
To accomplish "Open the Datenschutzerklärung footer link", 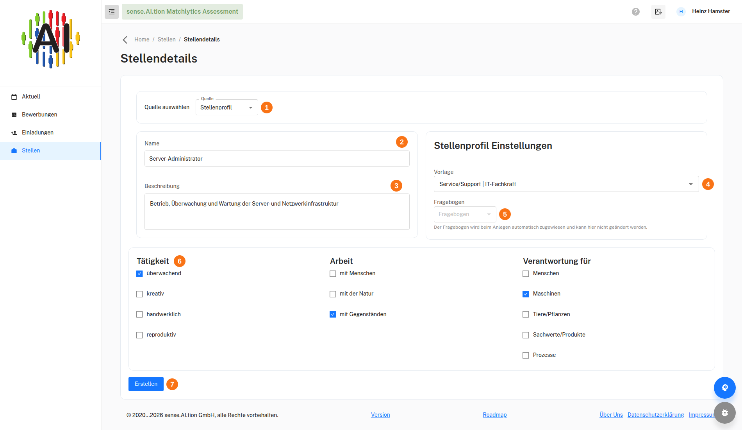I will click(656, 415).
